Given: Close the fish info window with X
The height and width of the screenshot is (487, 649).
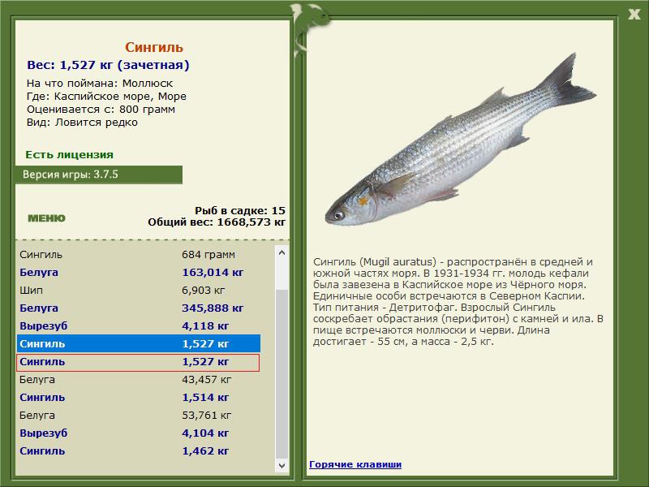Looking at the screenshot, I should click(634, 12).
